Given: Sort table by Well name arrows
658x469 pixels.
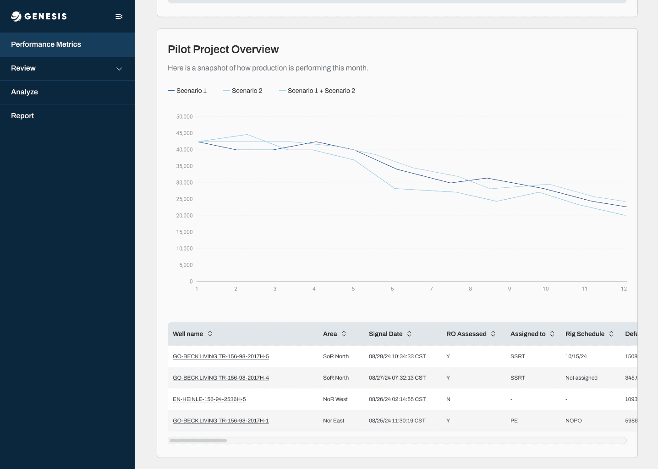Looking at the screenshot, I should coord(210,334).
